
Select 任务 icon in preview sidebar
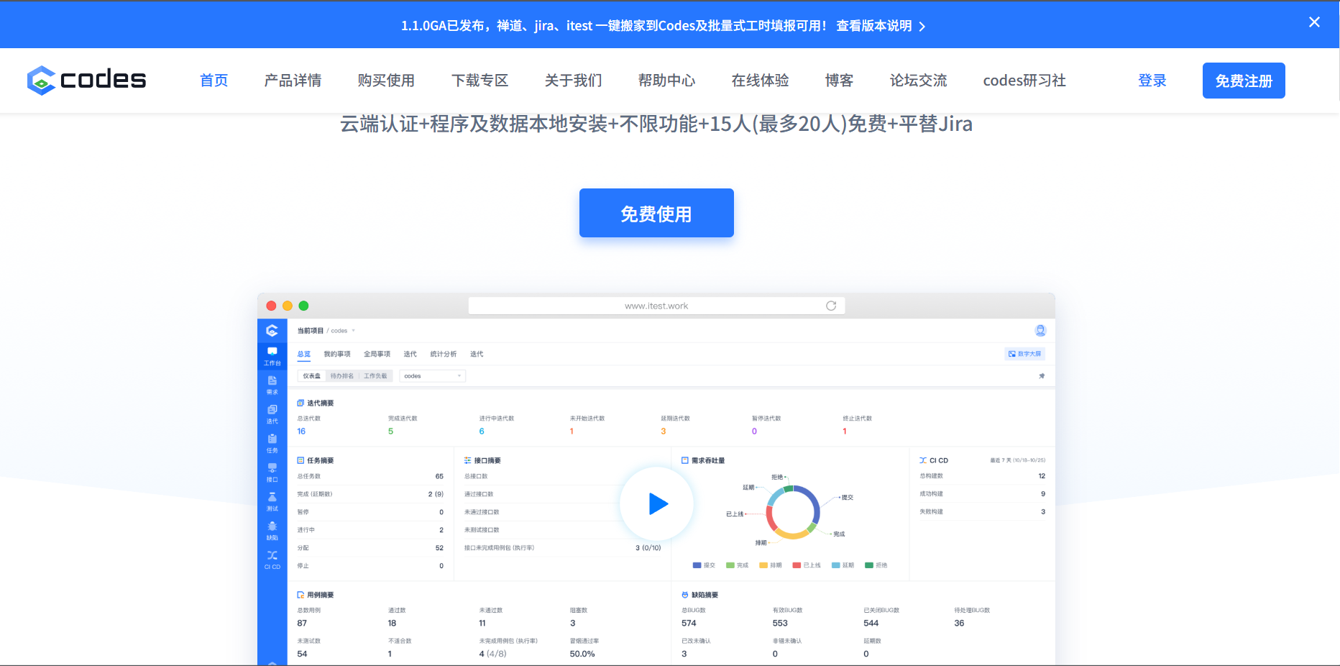[272, 443]
